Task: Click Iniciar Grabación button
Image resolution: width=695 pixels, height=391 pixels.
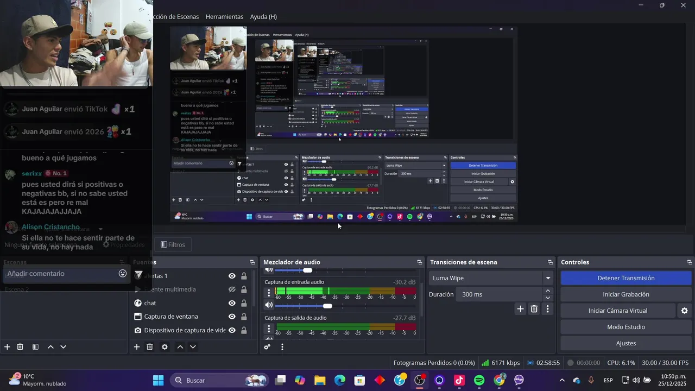Action: click(626, 294)
